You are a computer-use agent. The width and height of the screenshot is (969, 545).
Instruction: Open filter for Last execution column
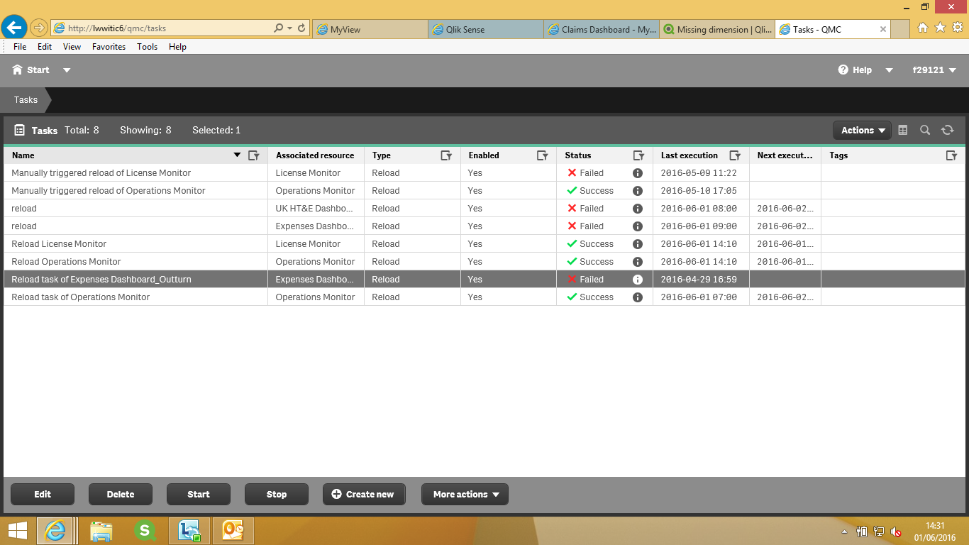[736, 155]
